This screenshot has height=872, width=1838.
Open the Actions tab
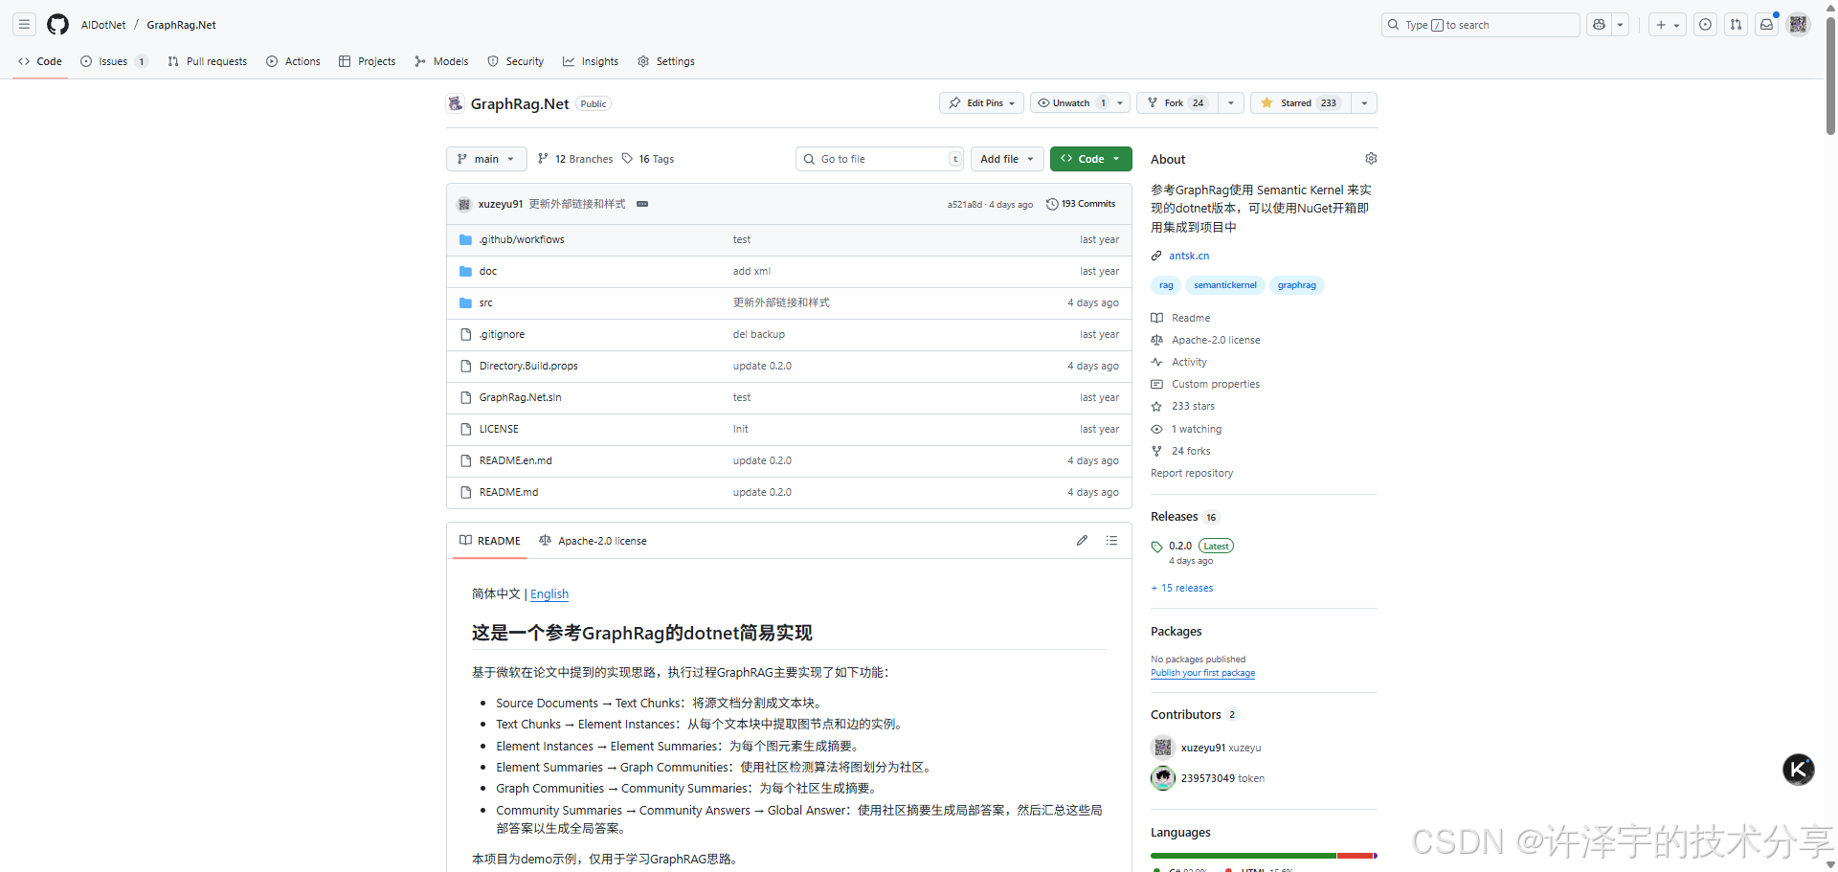click(x=293, y=61)
